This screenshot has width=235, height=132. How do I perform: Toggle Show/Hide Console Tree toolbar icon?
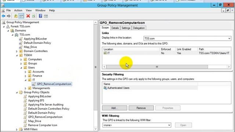21,16
